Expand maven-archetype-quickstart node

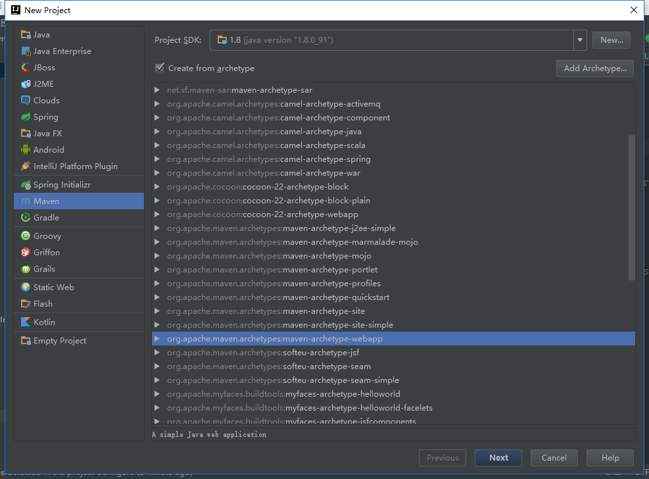click(157, 297)
